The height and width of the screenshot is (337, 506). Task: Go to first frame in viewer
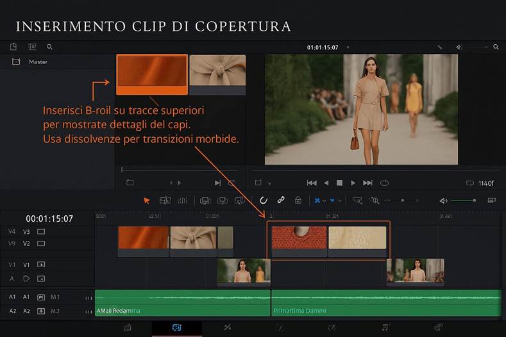pyautogui.click(x=312, y=183)
